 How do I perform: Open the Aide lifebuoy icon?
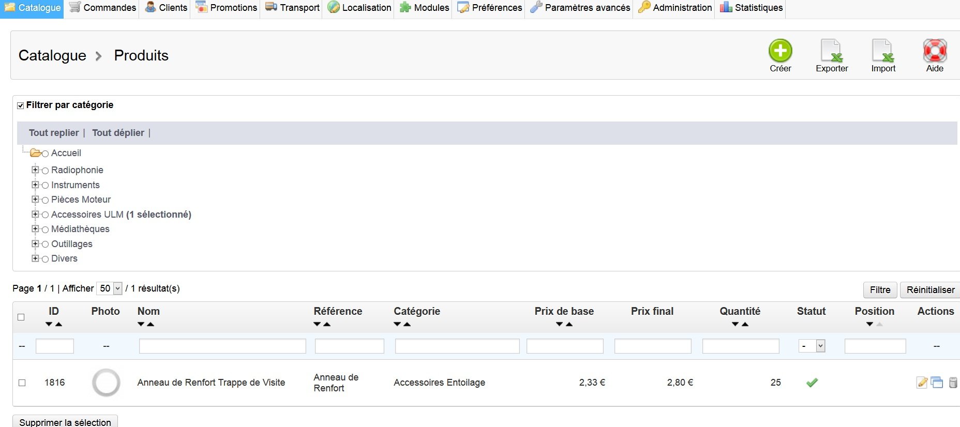tap(935, 51)
